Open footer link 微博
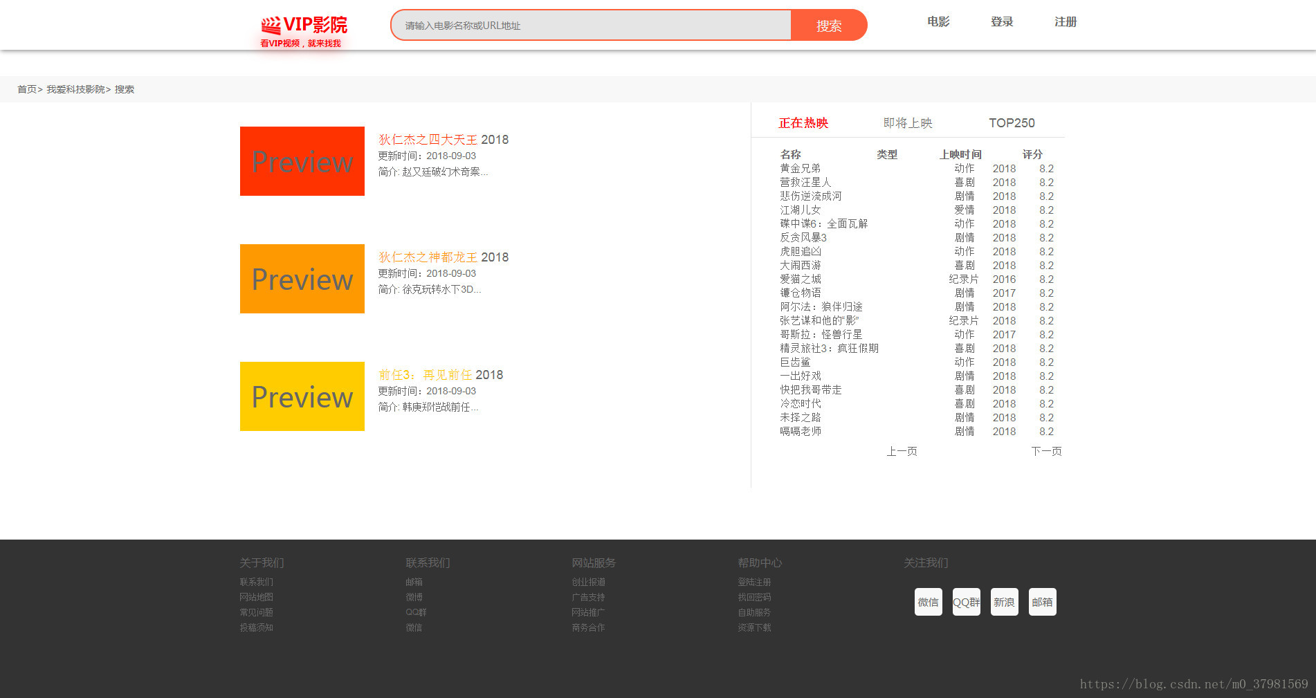 tap(414, 597)
